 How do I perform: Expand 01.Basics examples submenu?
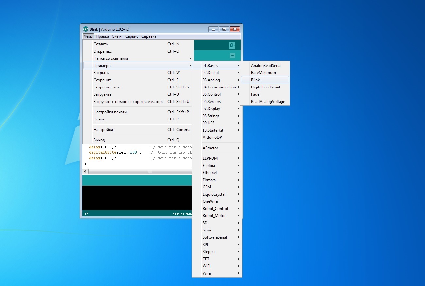(217, 66)
